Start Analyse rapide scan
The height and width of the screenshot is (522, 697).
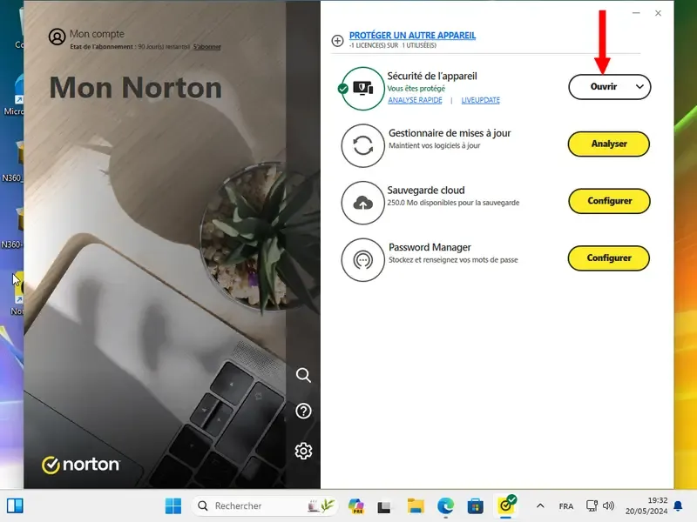tap(415, 100)
